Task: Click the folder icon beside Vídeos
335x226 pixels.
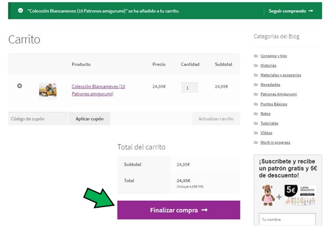Action: click(x=256, y=133)
